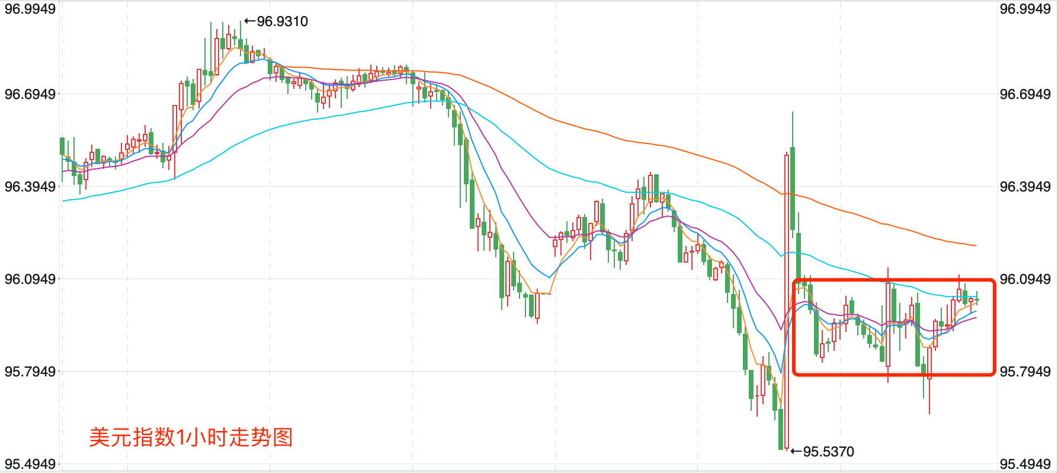Select the 95.7949 label on left axis

click(30, 372)
